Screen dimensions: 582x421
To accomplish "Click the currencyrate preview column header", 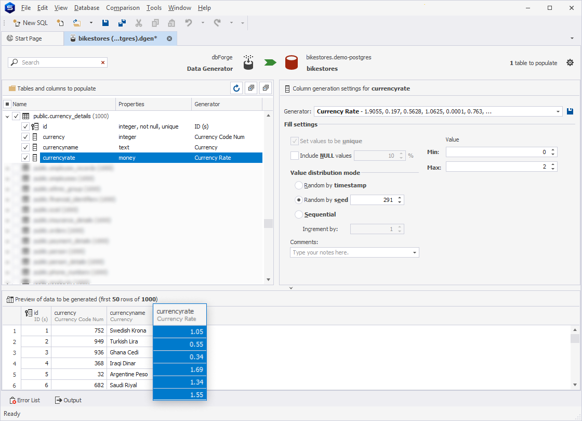I will click(x=180, y=315).
